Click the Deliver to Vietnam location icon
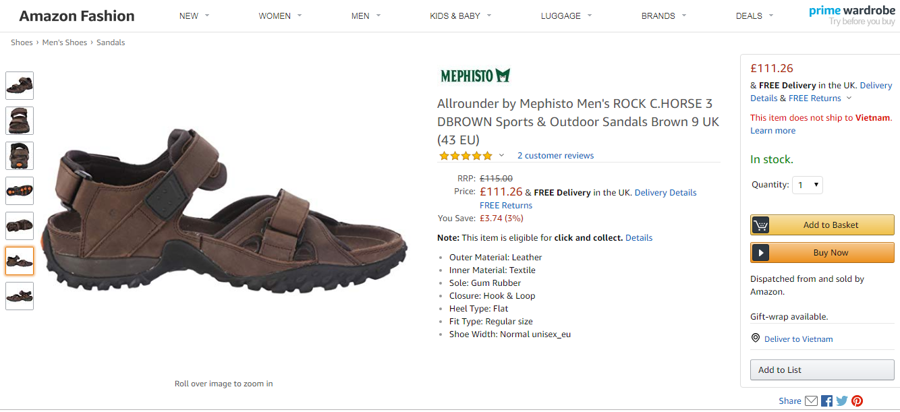Image resolution: width=900 pixels, height=412 pixels. coord(756,339)
